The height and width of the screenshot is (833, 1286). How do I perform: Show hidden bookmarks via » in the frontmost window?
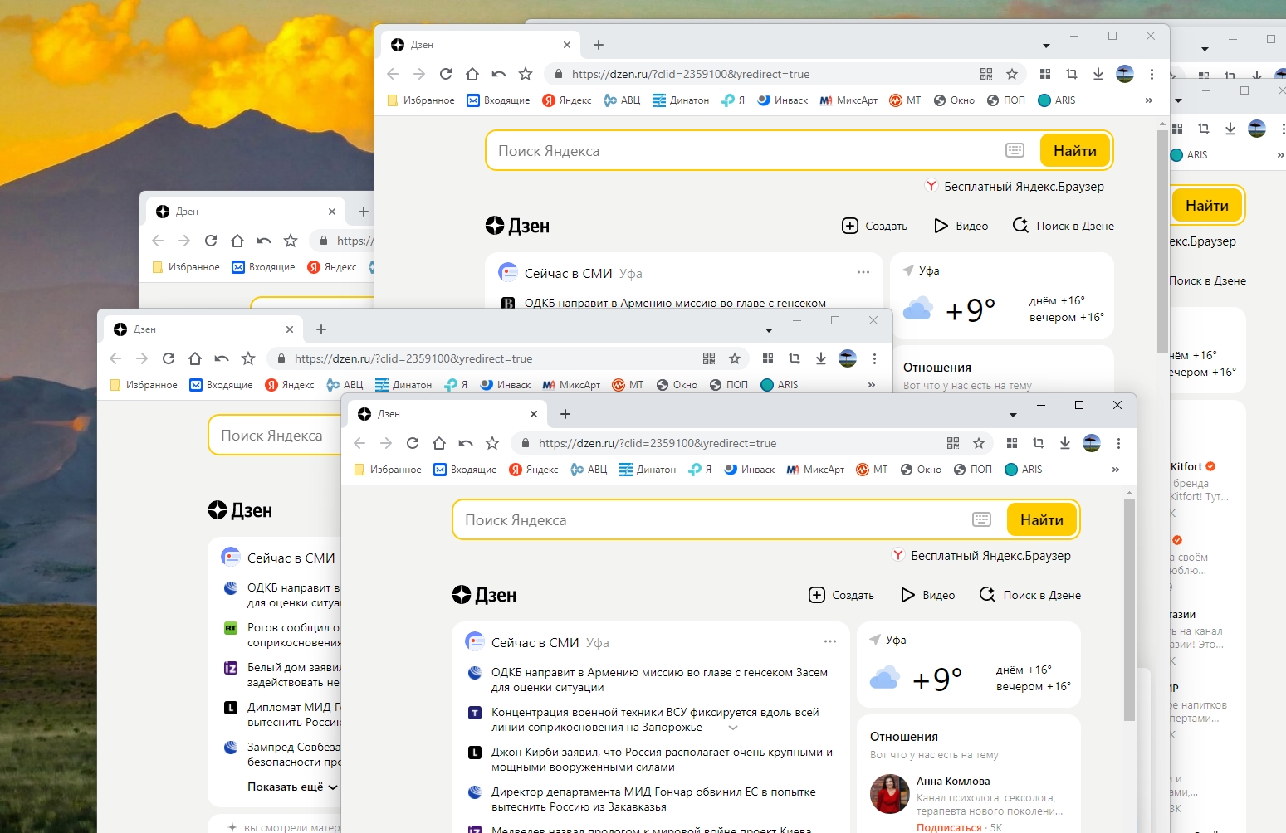pos(1115,470)
